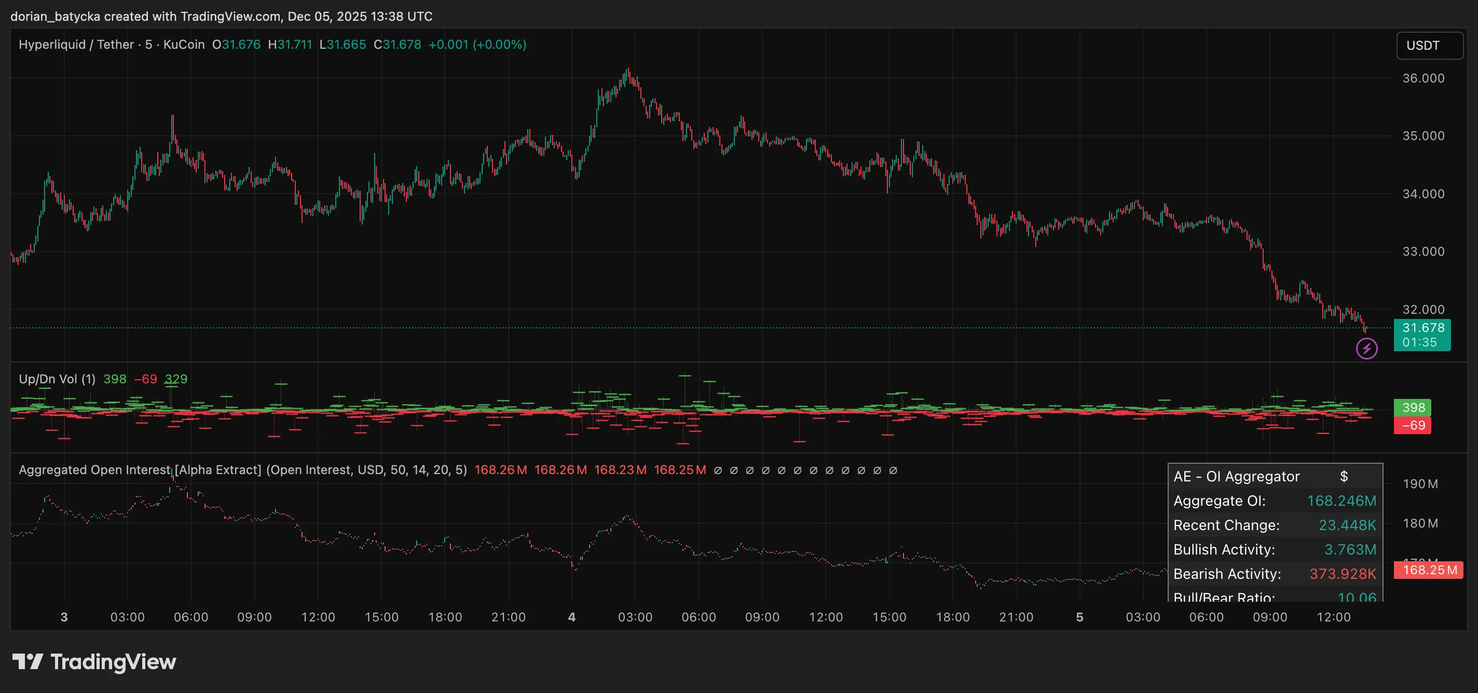Click the red 168.25M open interest axis label
This screenshot has width=1478, height=693.
pyautogui.click(x=1429, y=570)
